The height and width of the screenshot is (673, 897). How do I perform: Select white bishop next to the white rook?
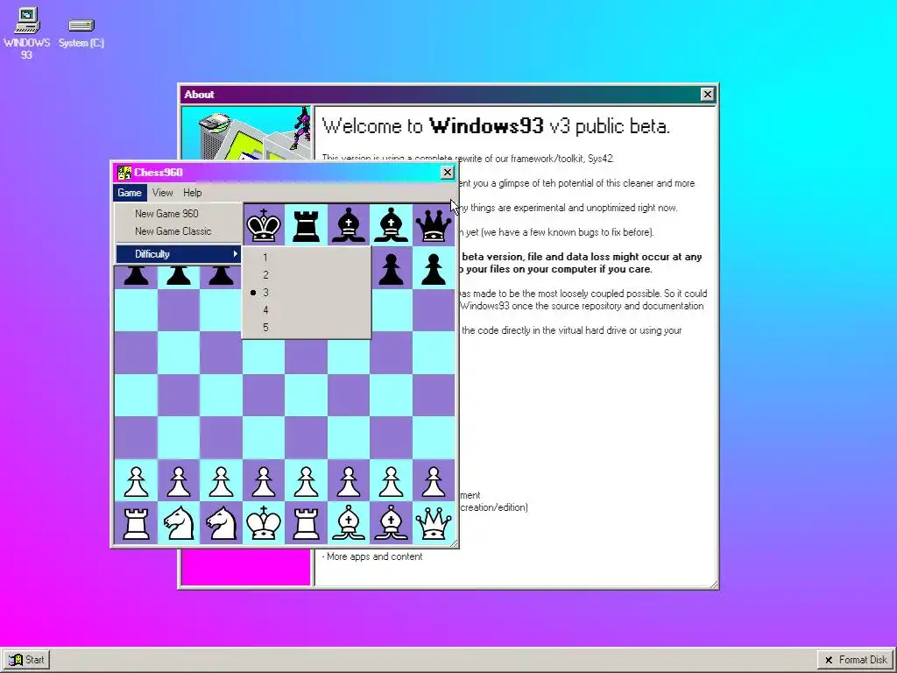[349, 523]
